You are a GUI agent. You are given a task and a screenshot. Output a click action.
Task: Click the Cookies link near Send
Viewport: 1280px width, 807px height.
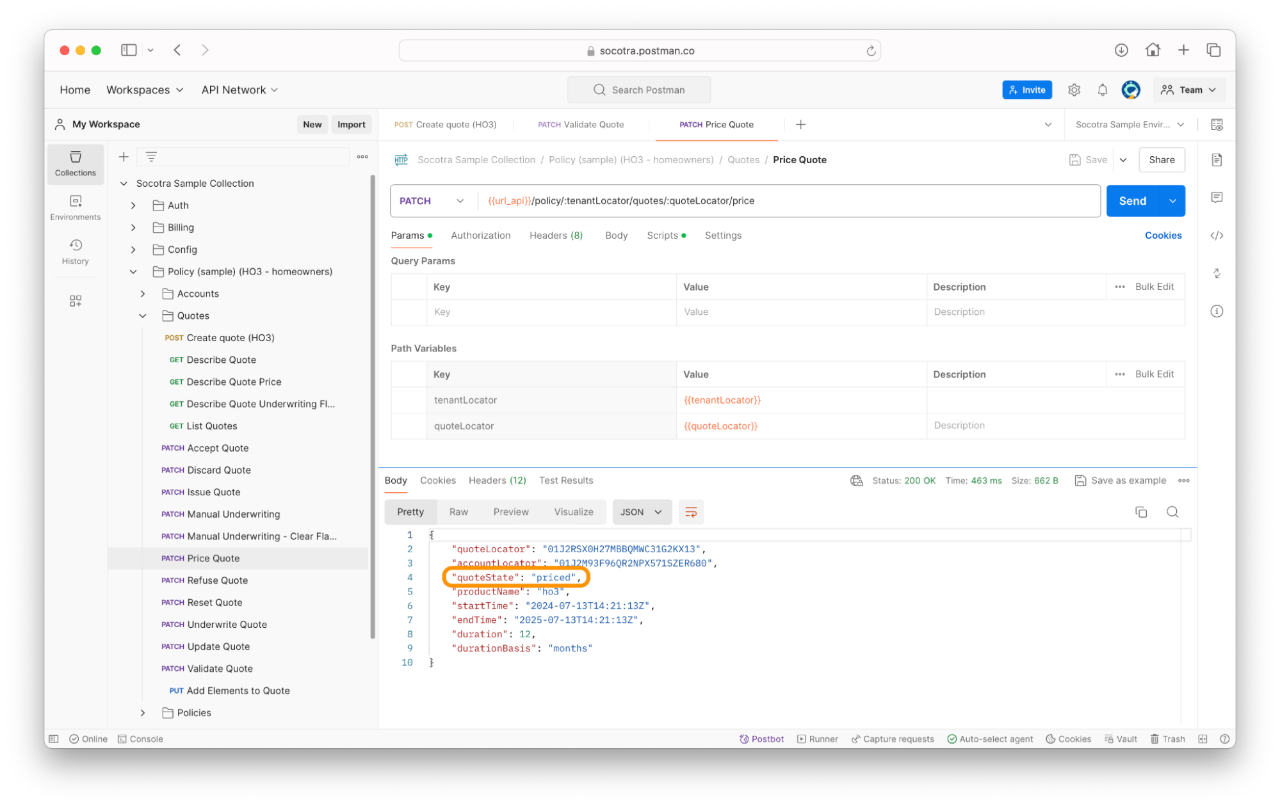tap(1162, 236)
